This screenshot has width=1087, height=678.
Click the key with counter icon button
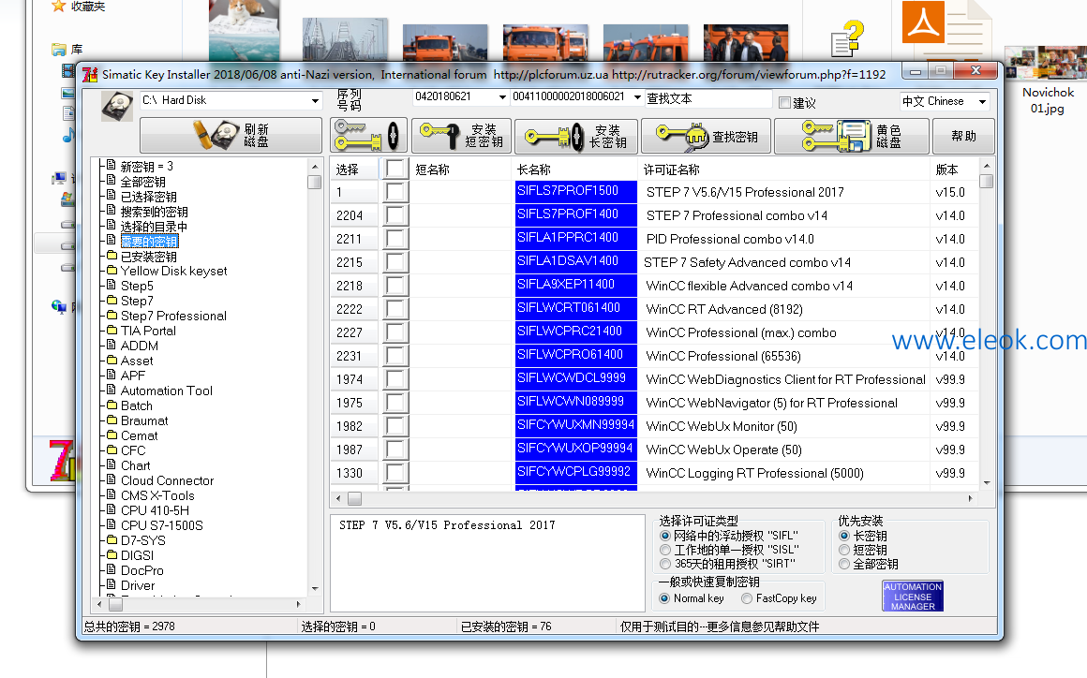click(368, 135)
